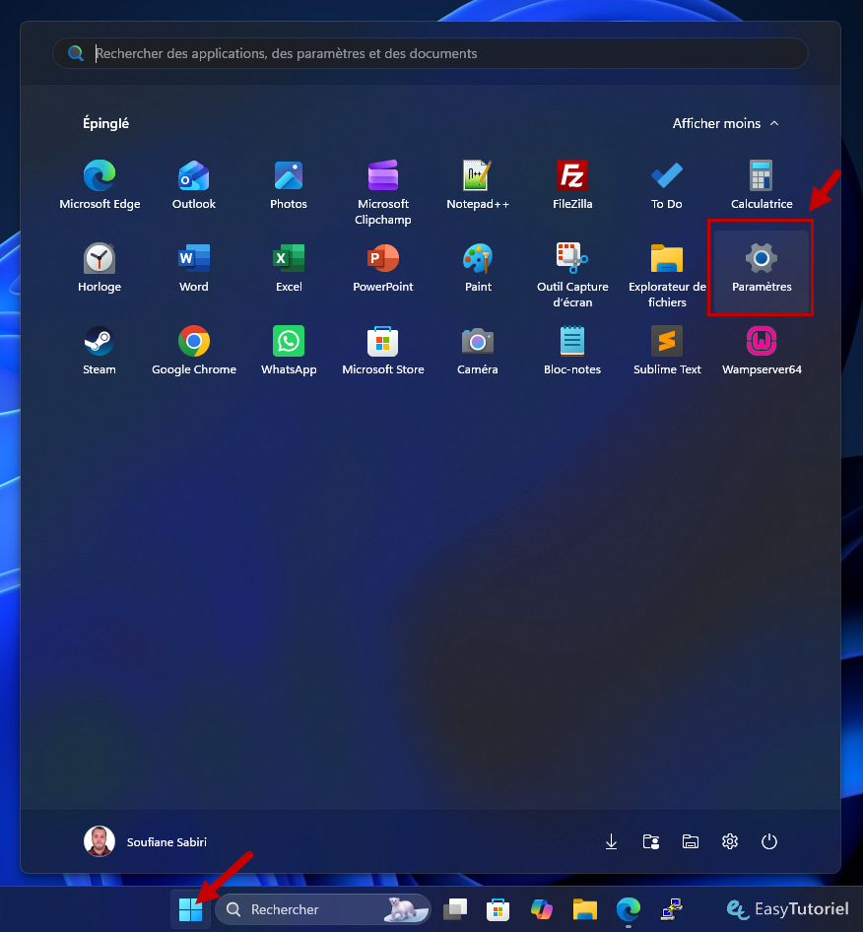Launch Notepad++
This screenshot has height=932, width=863.
coord(478,185)
